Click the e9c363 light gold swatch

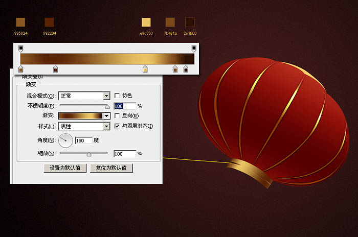pyautogui.click(x=146, y=22)
